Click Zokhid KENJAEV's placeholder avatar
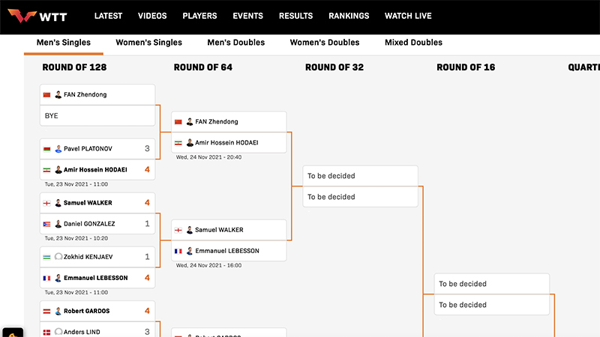 click(58, 257)
